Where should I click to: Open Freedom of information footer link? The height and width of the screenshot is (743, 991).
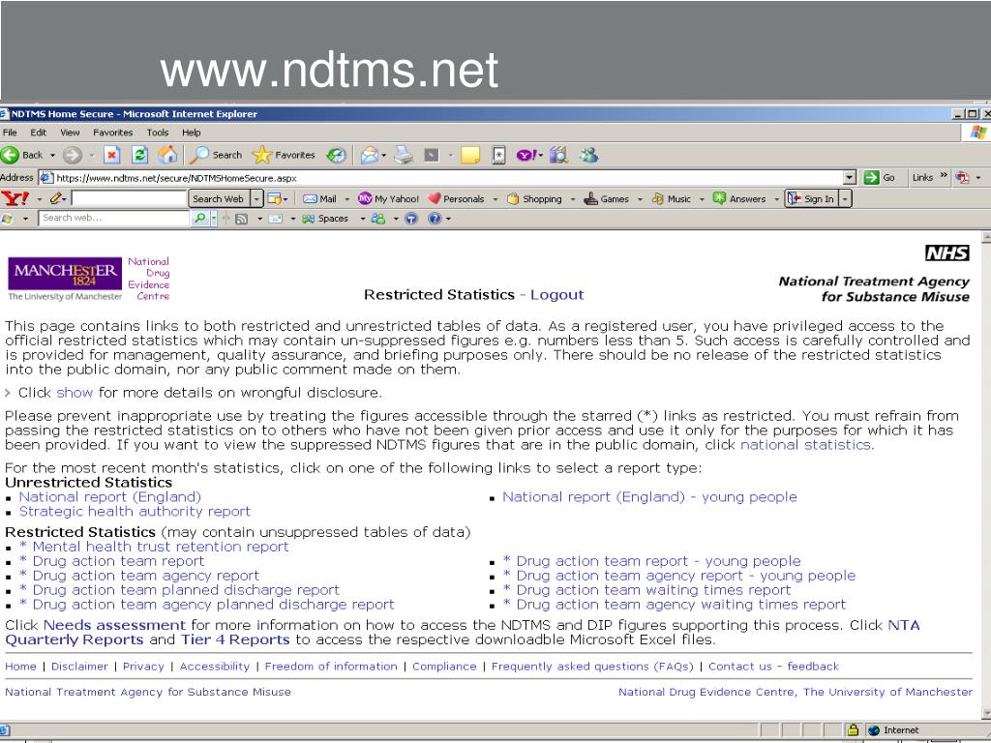331,667
